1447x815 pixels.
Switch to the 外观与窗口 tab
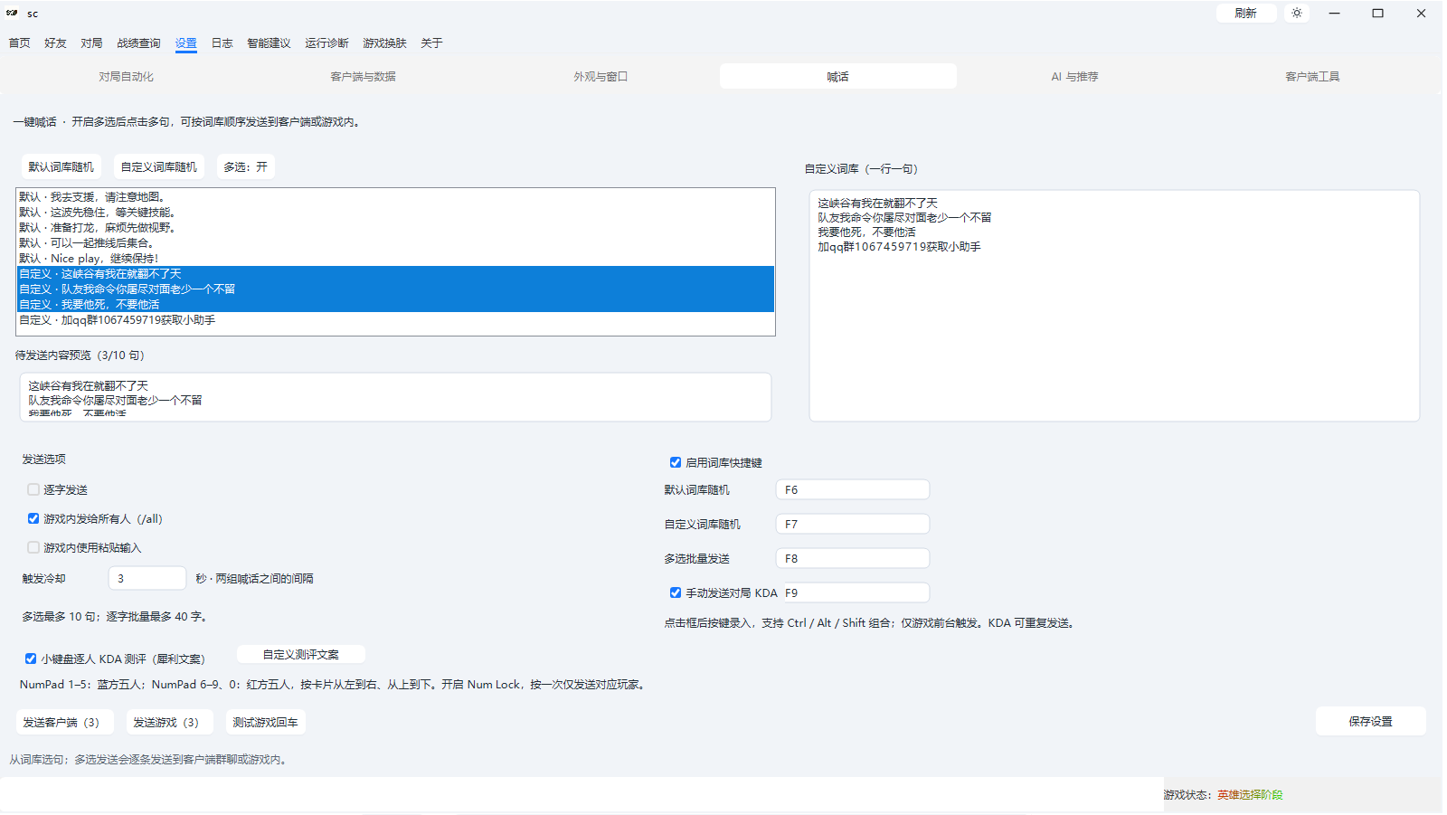[x=601, y=76]
